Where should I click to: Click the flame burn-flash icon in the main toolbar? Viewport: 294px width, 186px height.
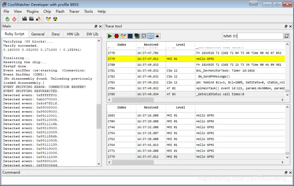38,19
